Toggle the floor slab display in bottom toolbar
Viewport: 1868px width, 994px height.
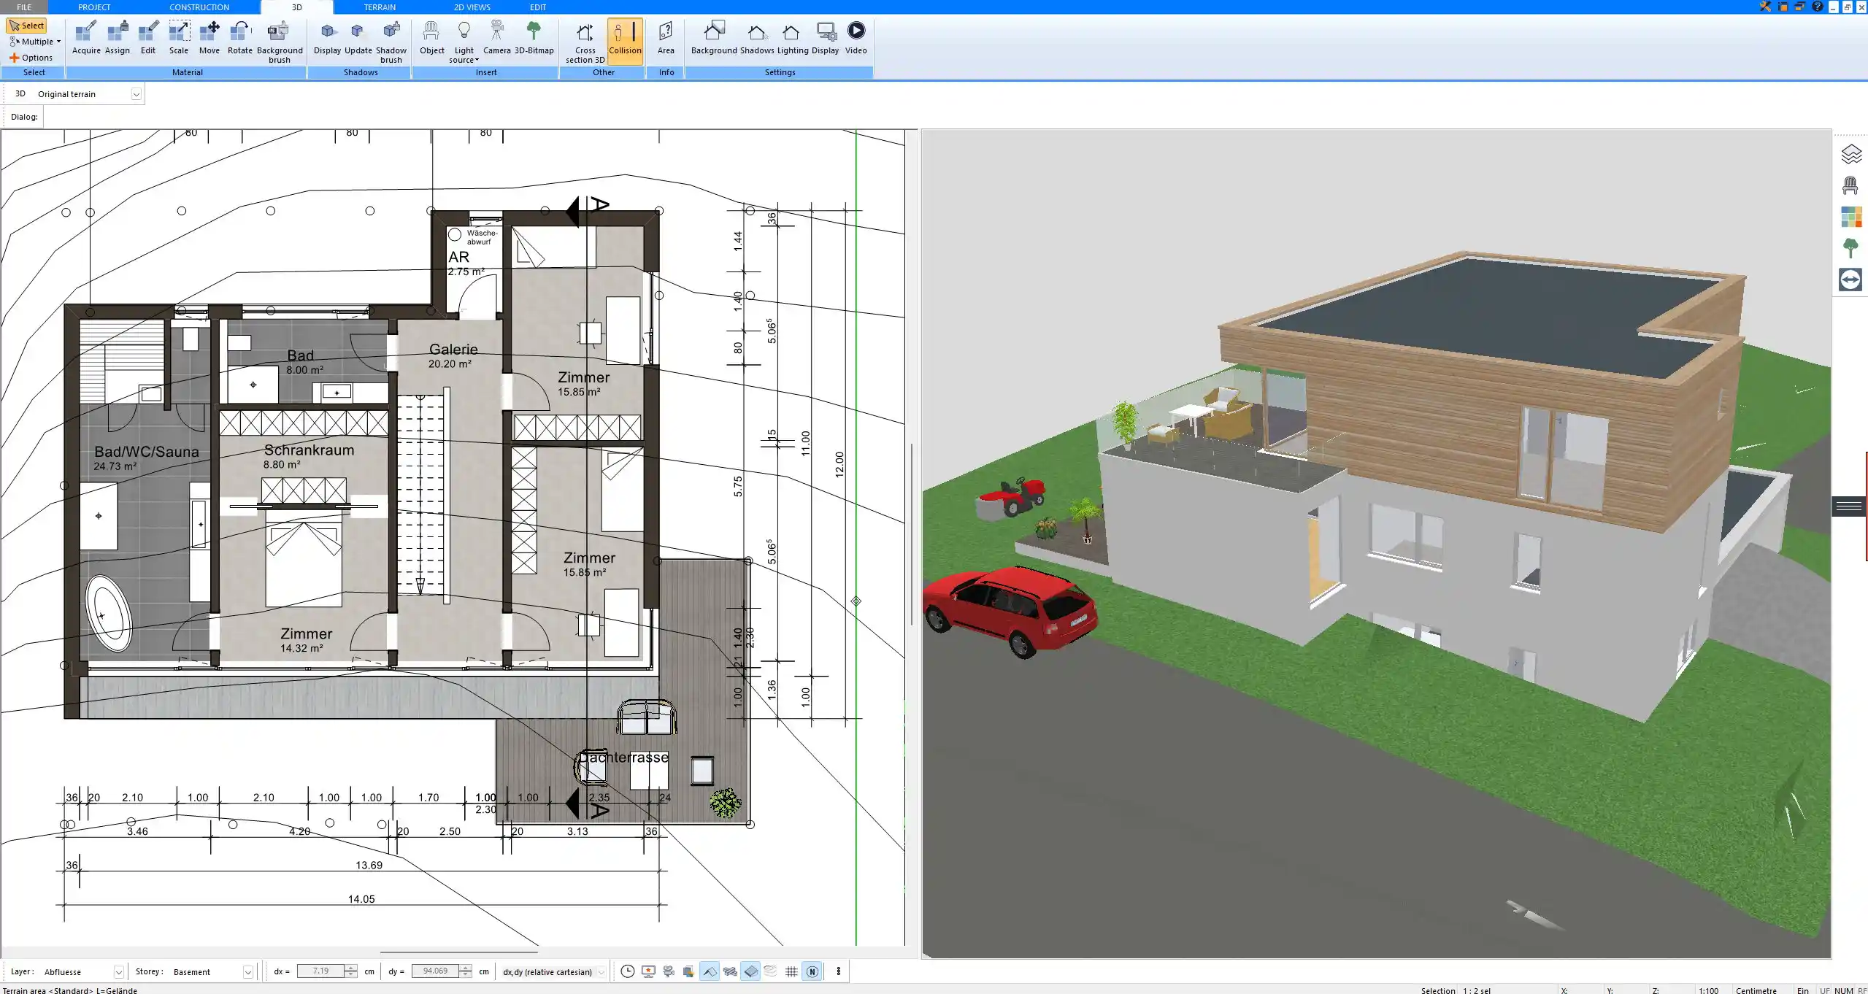click(750, 971)
